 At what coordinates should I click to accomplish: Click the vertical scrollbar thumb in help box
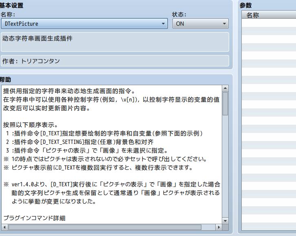pyautogui.click(x=225, y=104)
